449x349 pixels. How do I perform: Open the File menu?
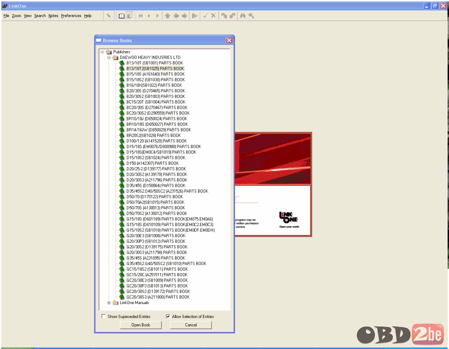[x=6, y=16]
